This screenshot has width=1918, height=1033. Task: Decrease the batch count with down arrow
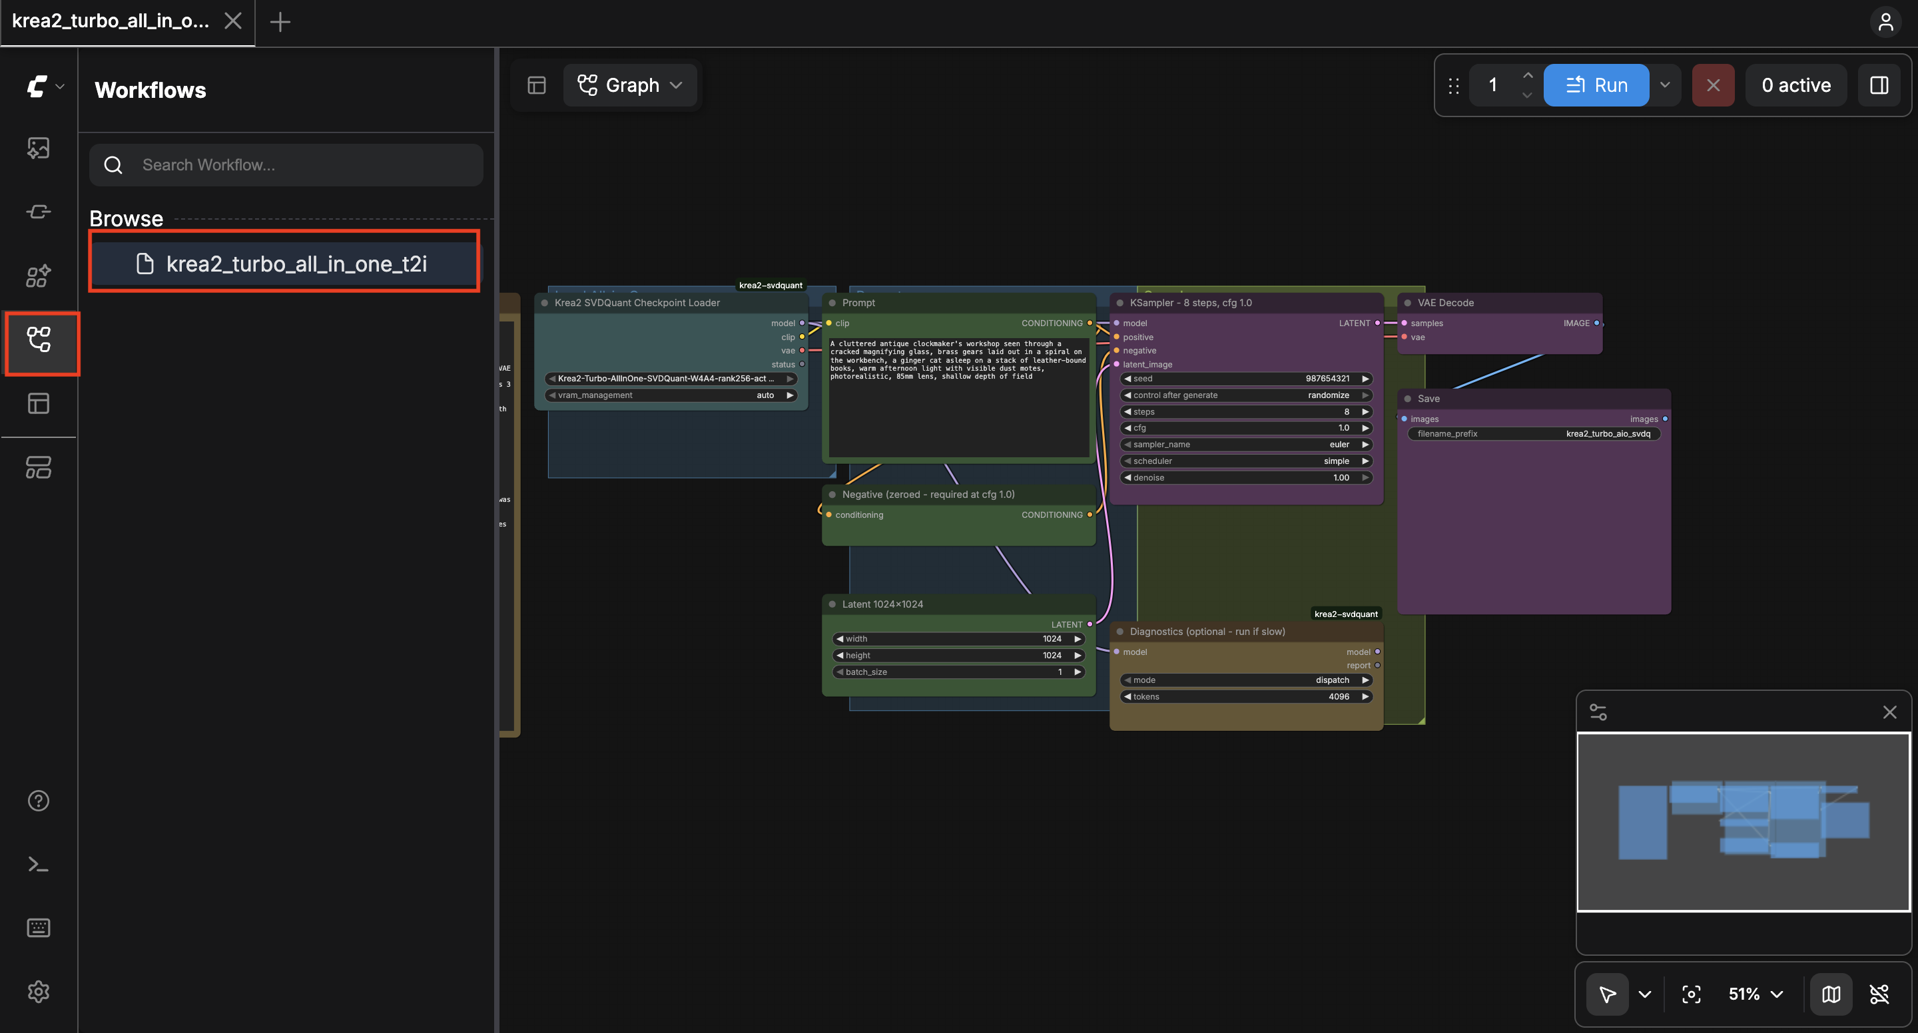1527,95
